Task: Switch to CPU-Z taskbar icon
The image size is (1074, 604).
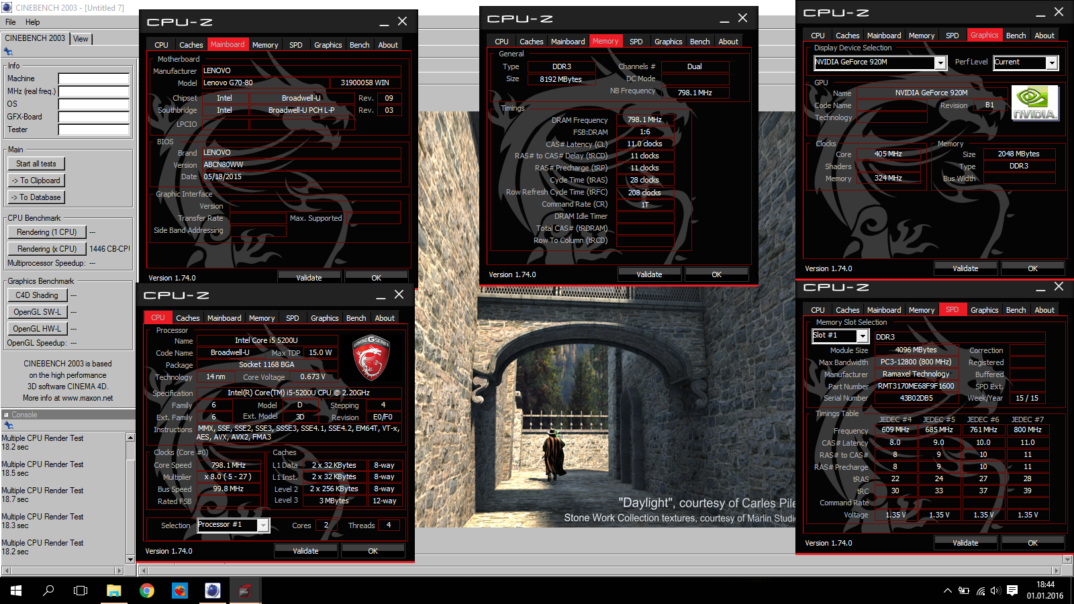Action: point(245,591)
